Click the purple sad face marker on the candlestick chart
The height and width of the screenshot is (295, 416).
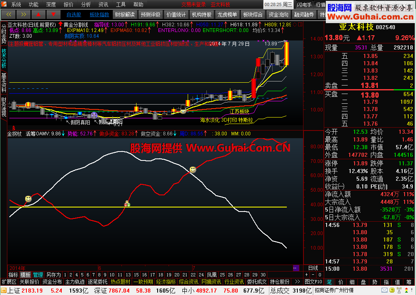tap(94, 115)
